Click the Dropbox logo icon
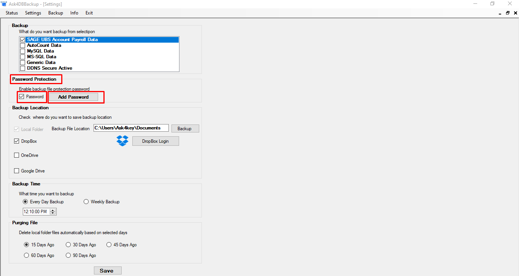The height and width of the screenshot is (276, 519). click(122, 141)
